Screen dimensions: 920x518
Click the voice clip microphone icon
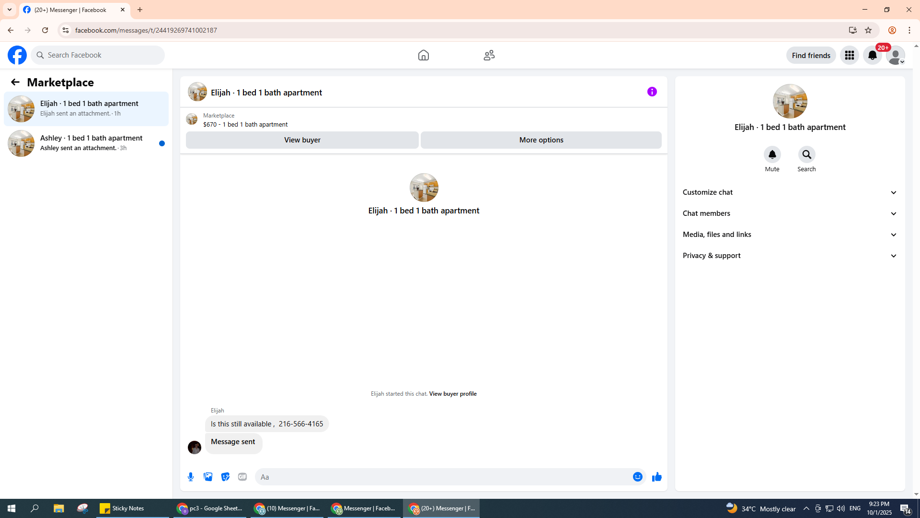(x=191, y=477)
